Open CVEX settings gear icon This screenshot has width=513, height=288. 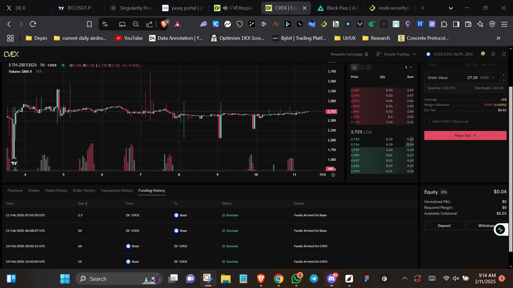[493, 54]
